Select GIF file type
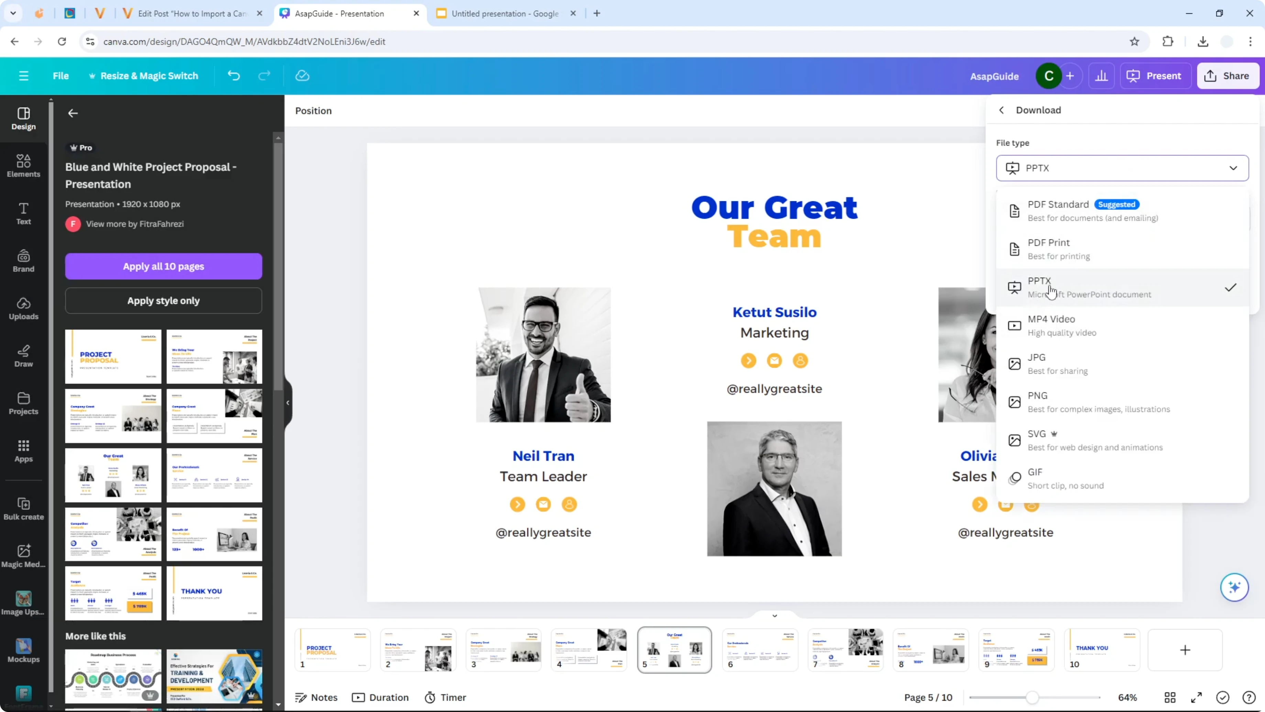Screen dimensions: 1265x712 point(1122,478)
